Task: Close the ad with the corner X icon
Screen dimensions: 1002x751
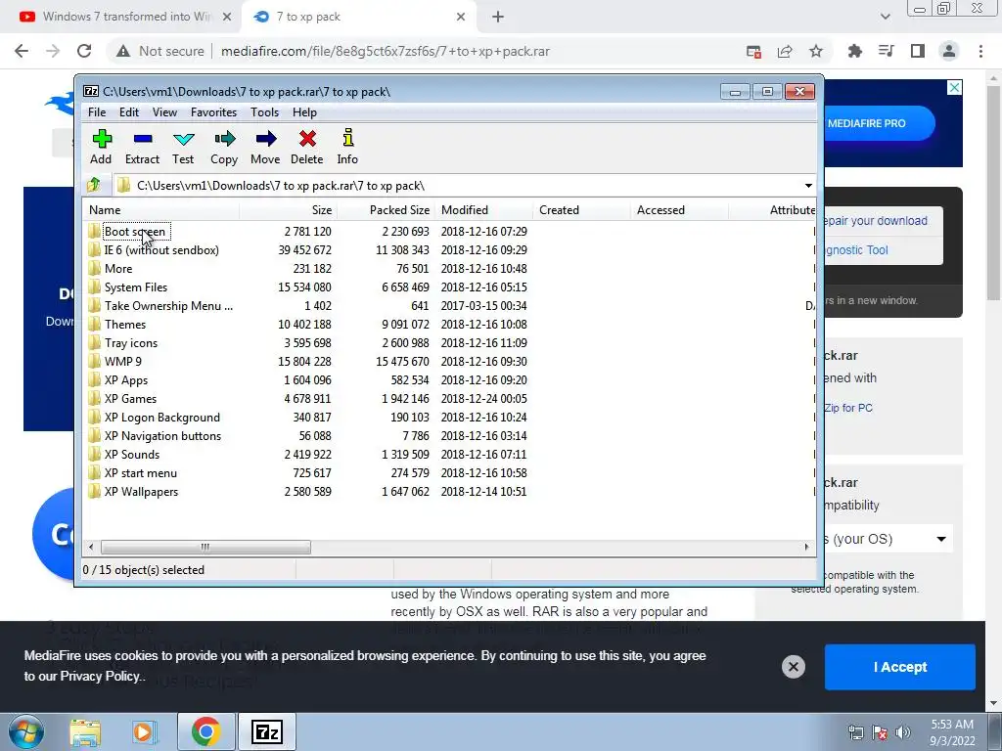Action: coord(954,87)
